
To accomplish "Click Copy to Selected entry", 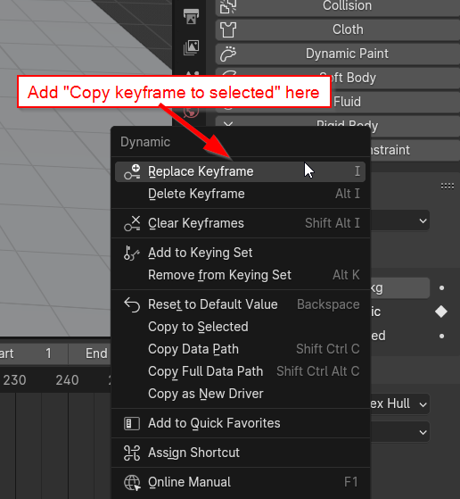I will (x=240, y=327).
